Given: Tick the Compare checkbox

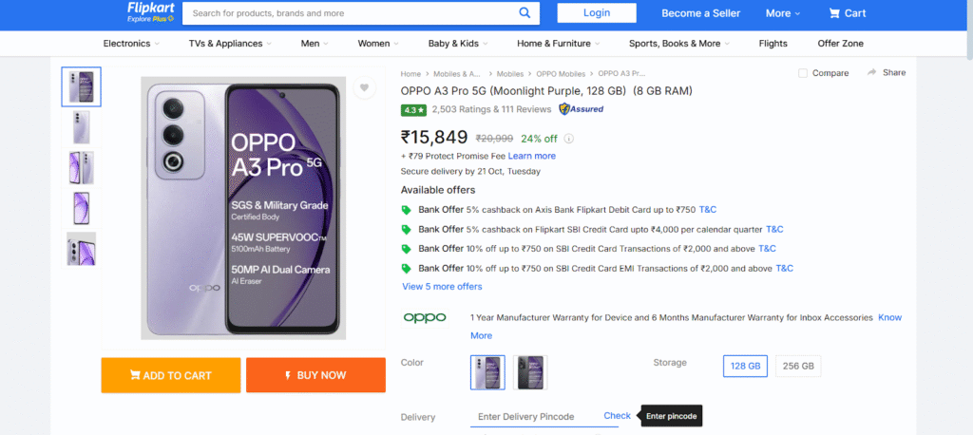Looking at the screenshot, I should pos(803,73).
